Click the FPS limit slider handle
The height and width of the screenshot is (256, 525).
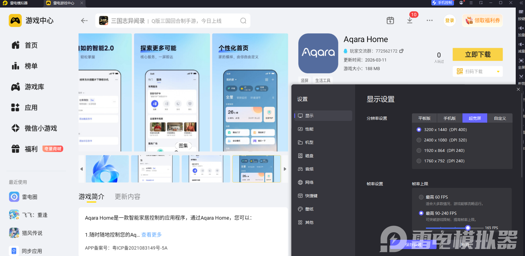[x=468, y=228]
